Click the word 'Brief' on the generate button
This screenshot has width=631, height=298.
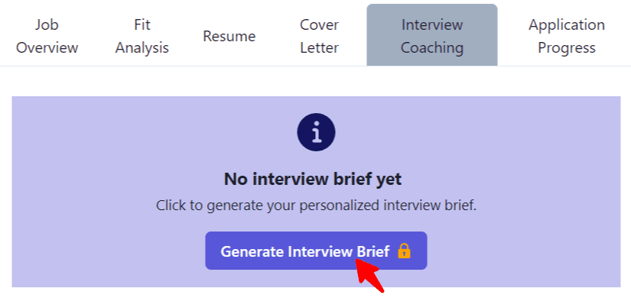373,251
